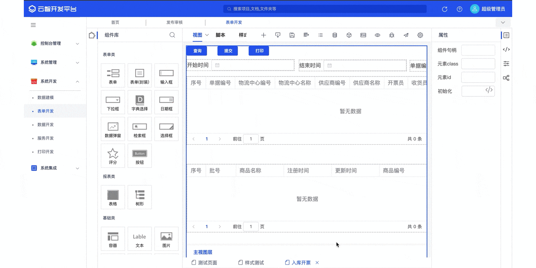Viewport: 536px width, 268px height.
Task: Open the 视图 dropdown chevron
Action: coord(207,35)
